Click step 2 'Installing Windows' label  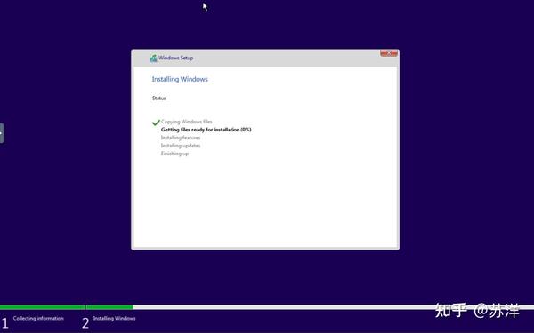click(115, 319)
